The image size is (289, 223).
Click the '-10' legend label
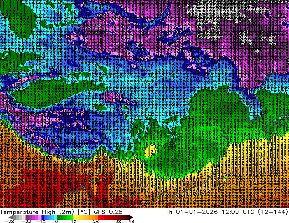click(41, 221)
